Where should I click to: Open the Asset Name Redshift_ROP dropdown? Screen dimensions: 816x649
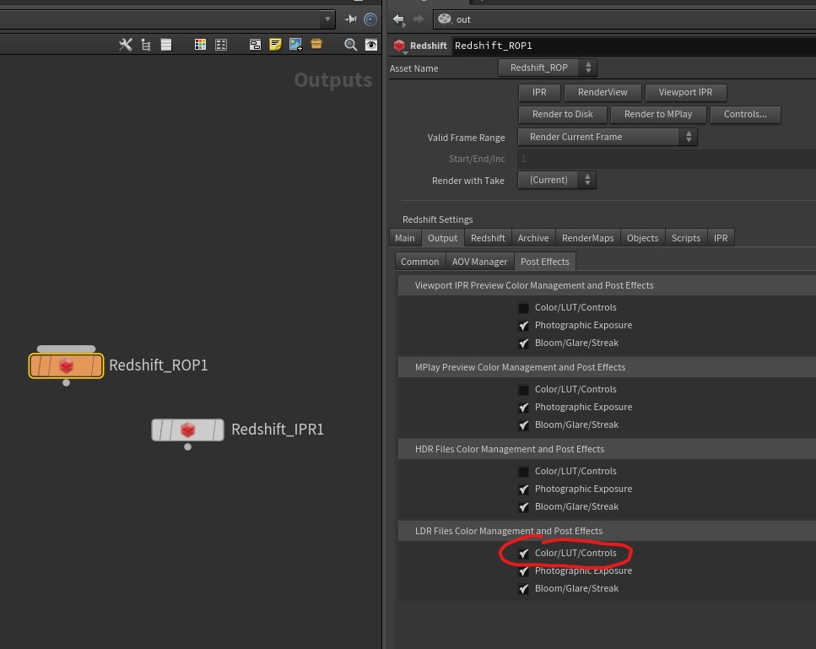coord(547,68)
